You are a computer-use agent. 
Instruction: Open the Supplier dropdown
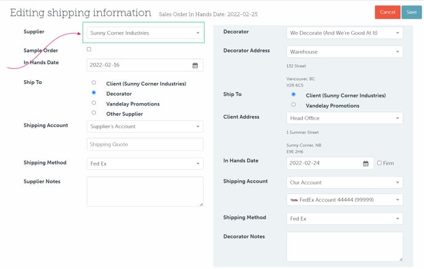pos(145,33)
